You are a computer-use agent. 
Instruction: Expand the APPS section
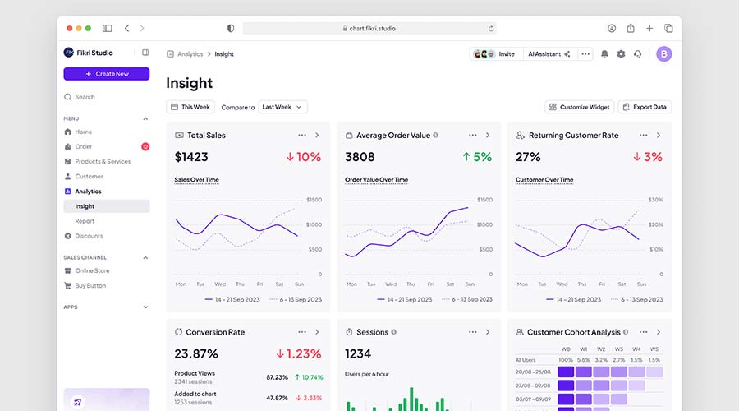[x=145, y=307]
